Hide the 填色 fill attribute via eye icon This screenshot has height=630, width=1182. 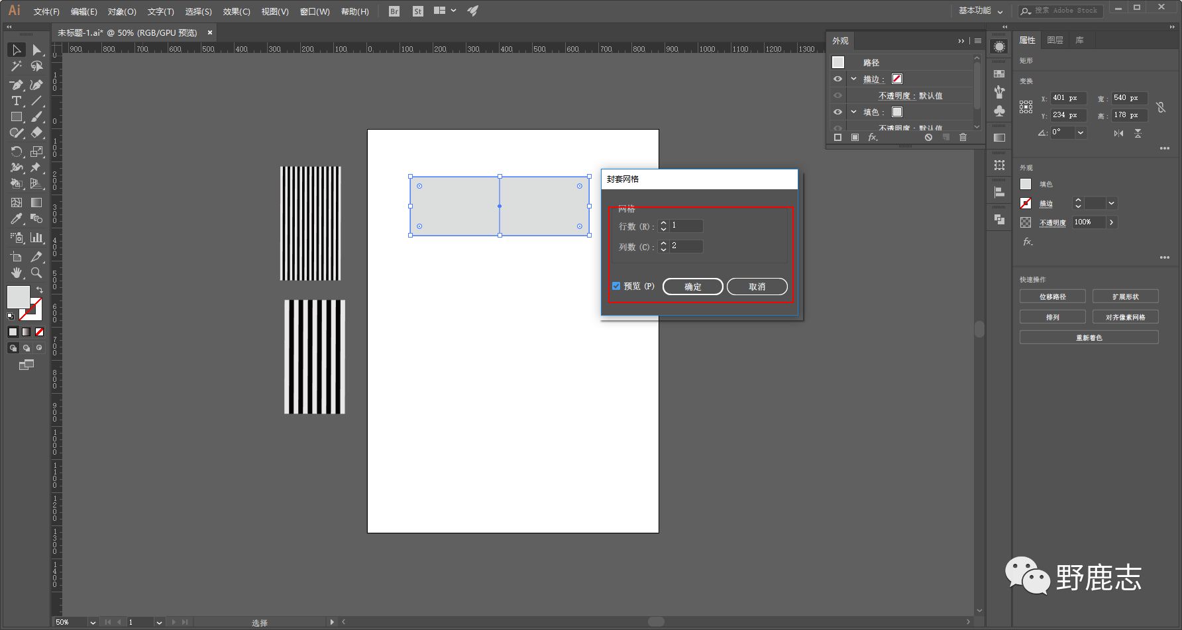coord(837,112)
